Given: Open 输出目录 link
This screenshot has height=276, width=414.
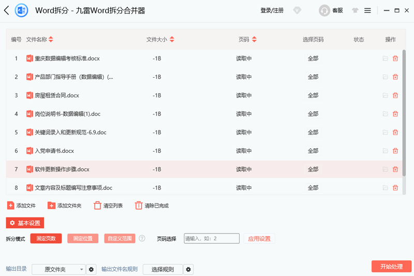Looking at the screenshot, I should (17, 269).
